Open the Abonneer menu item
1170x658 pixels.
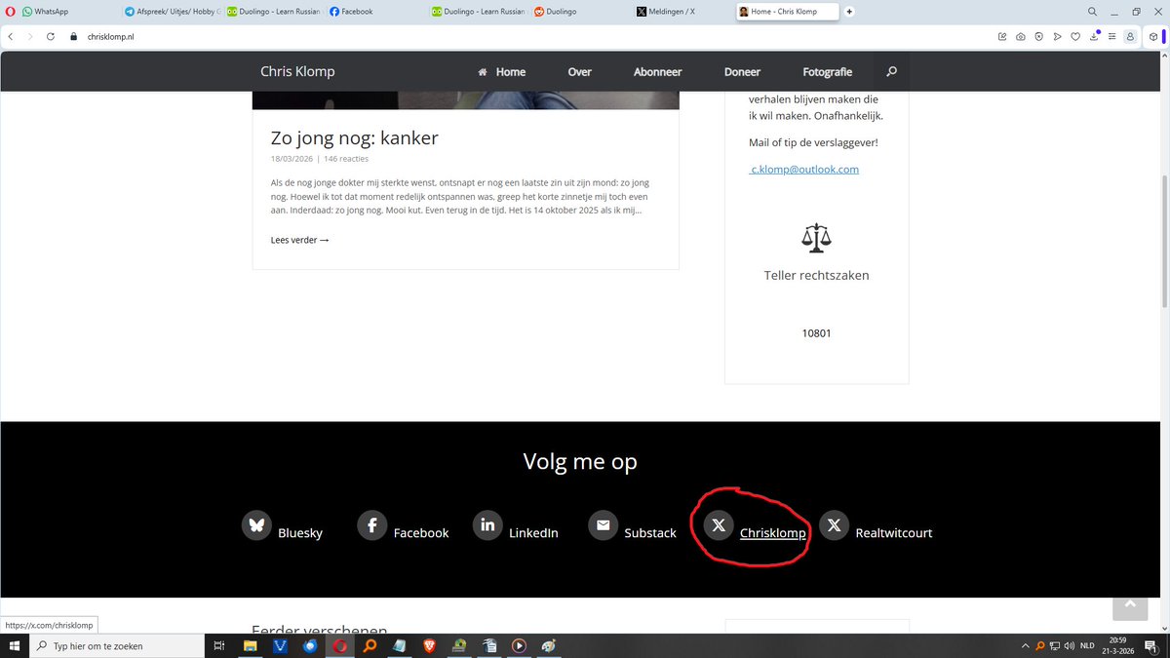(x=658, y=71)
